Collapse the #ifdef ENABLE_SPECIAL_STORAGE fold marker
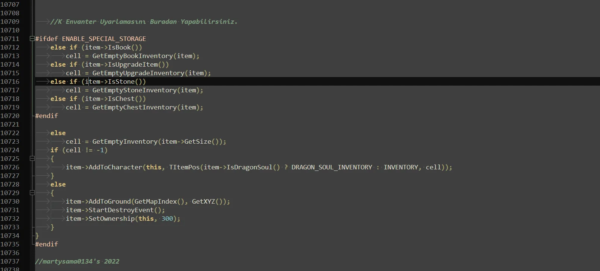The image size is (600, 271). 32,39
